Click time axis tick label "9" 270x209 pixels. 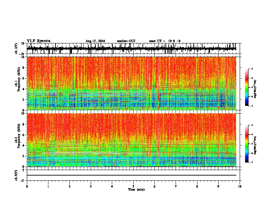point(218,186)
